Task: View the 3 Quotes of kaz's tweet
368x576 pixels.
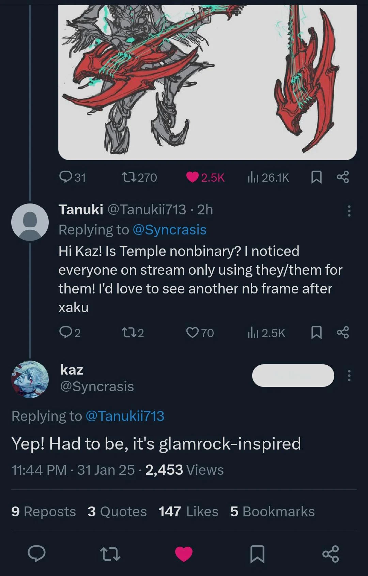Action: tap(117, 511)
